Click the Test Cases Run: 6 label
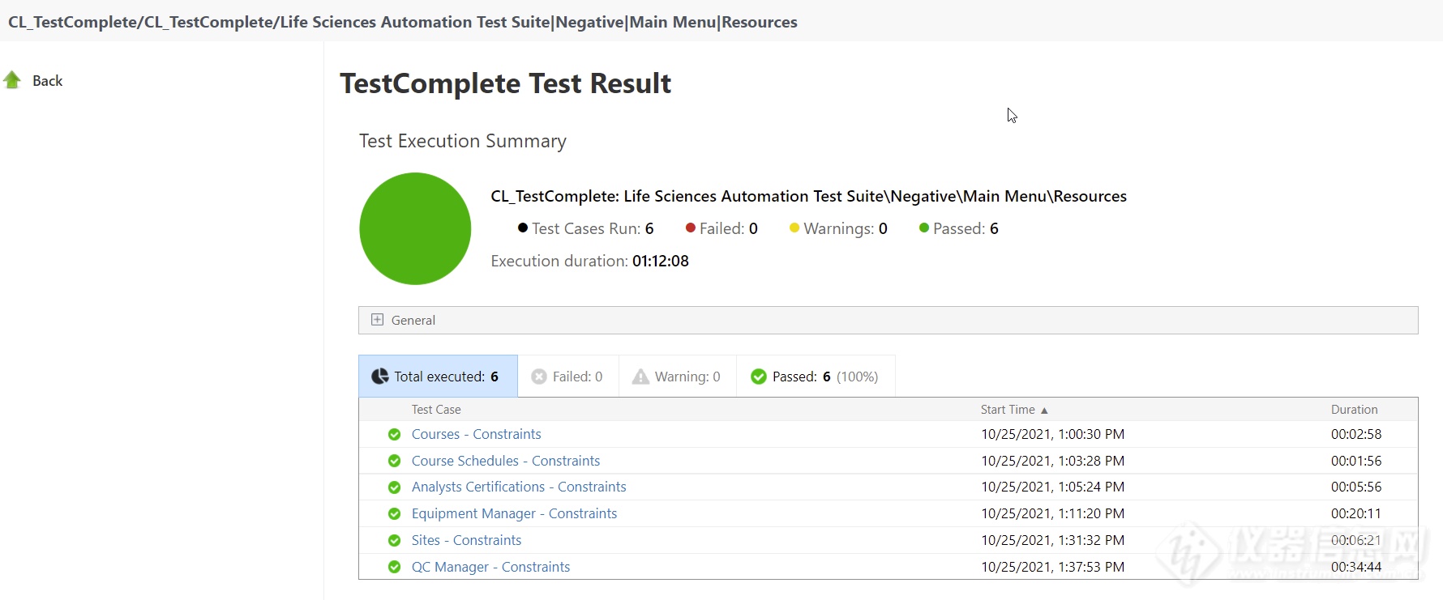This screenshot has height=600, width=1443. [593, 228]
